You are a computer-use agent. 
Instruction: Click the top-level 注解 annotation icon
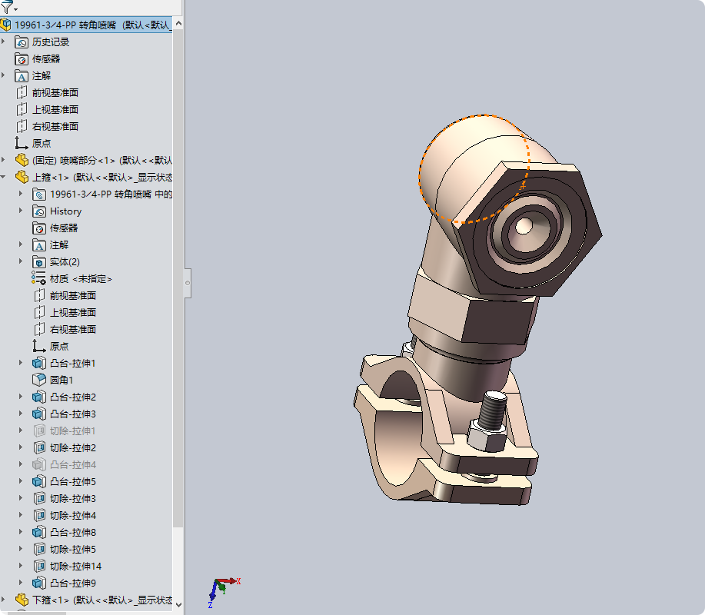click(22, 76)
